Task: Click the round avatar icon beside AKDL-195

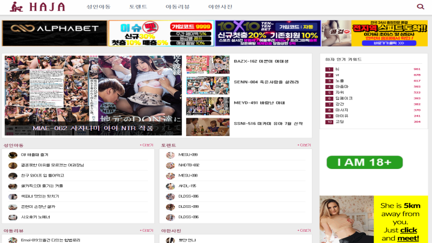Action: 170,186
